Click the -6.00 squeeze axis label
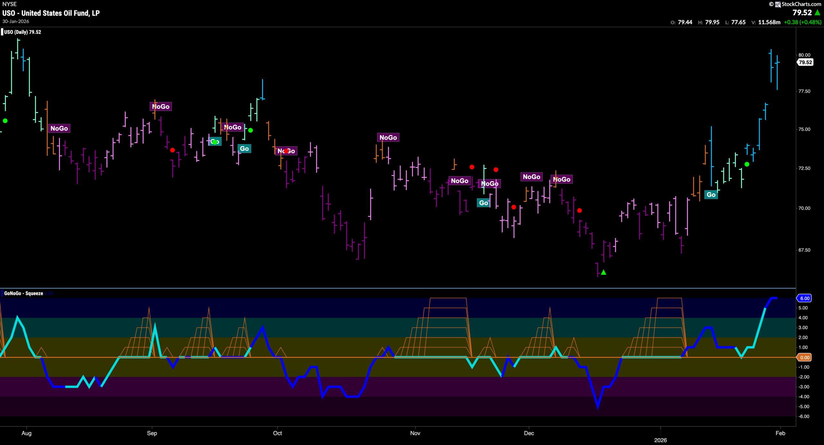824x445 pixels. click(804, 416)
